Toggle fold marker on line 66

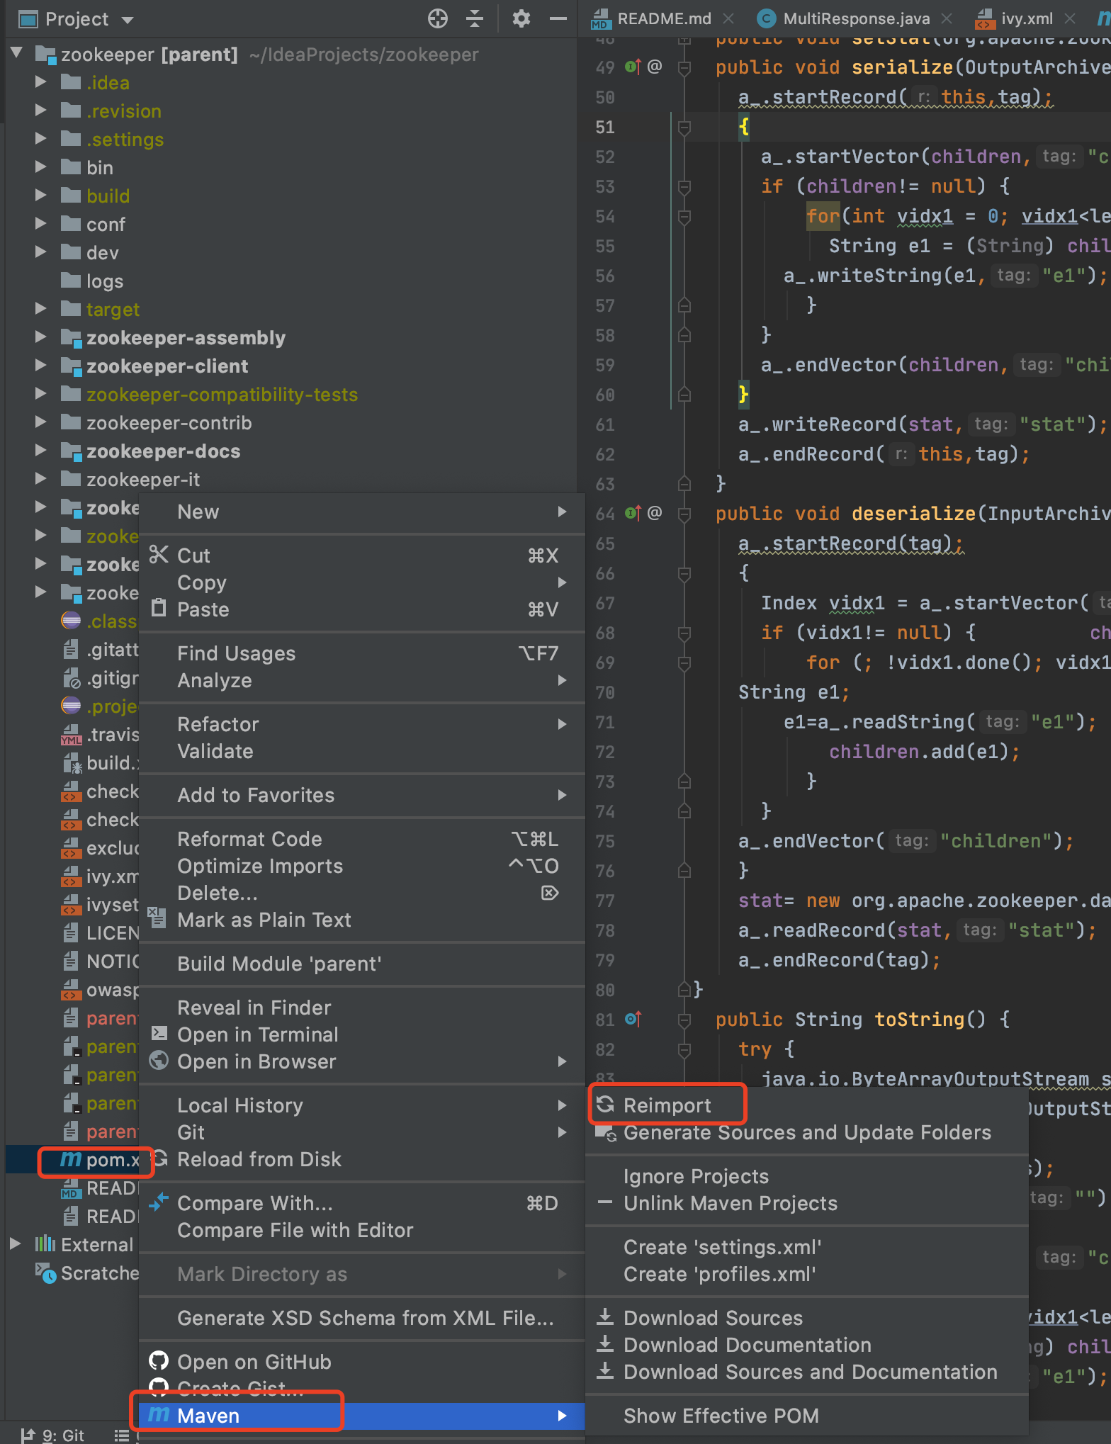[684, 573]
